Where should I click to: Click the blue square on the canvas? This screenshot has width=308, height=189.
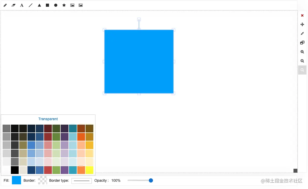point(139,62)
